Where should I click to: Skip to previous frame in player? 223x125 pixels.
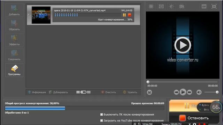176,92
